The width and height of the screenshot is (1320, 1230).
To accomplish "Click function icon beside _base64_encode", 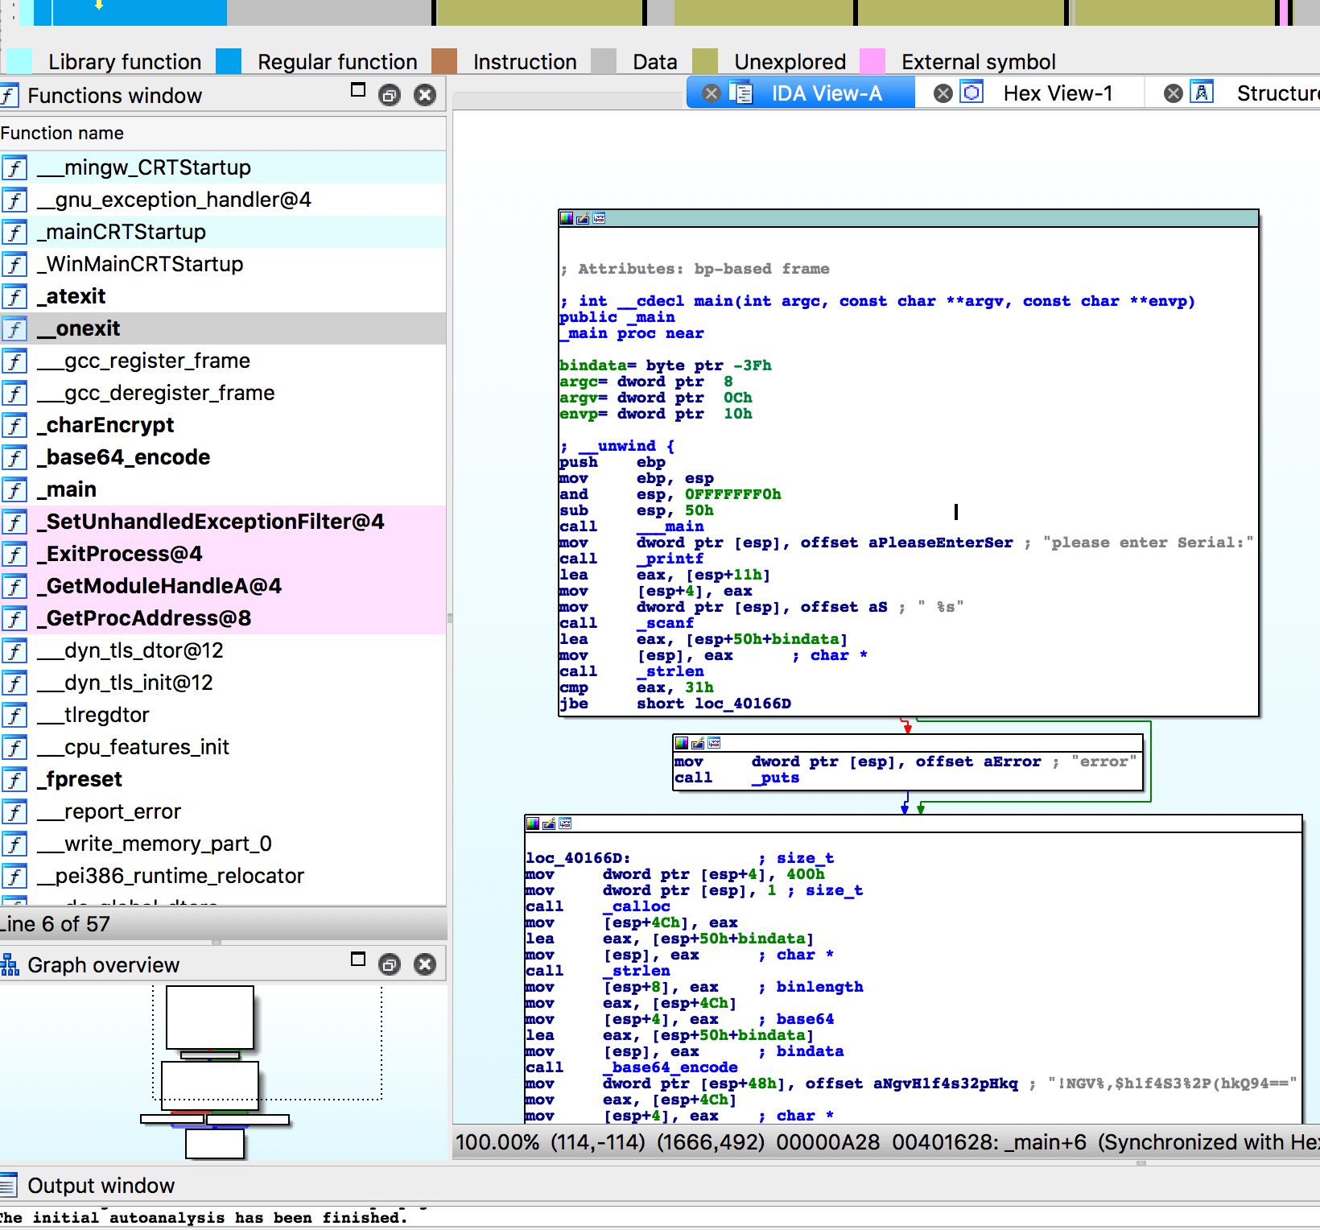I will [x=14, y=457].
